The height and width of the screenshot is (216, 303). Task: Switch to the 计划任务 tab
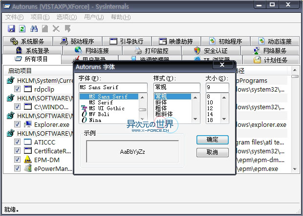coord(271,60)
